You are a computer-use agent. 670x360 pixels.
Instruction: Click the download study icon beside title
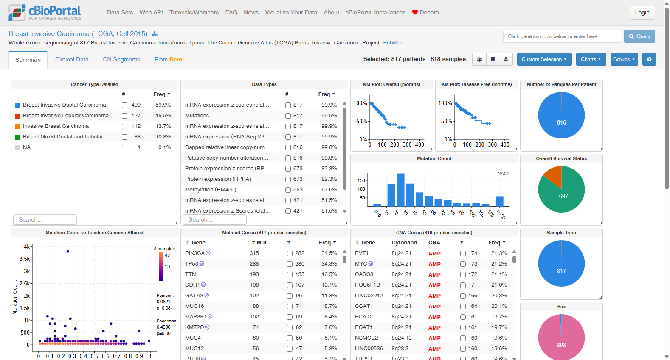pyautogui.click(x=155, y=33)
